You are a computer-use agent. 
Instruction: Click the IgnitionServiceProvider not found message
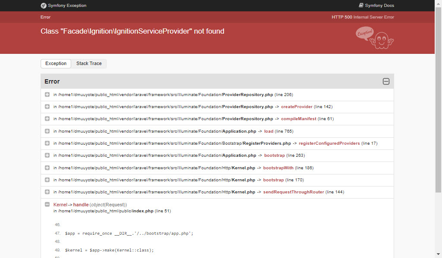tap(132, 31)
